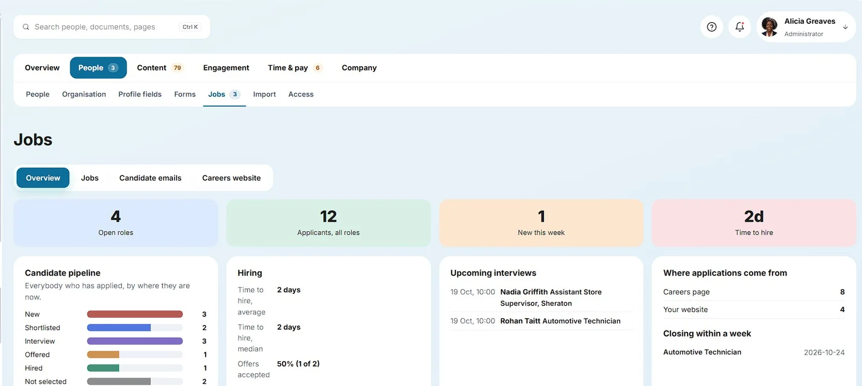Click the 12 Applicants, all roles card
This screenshot has width=862, height=386.
click(329, 223)
